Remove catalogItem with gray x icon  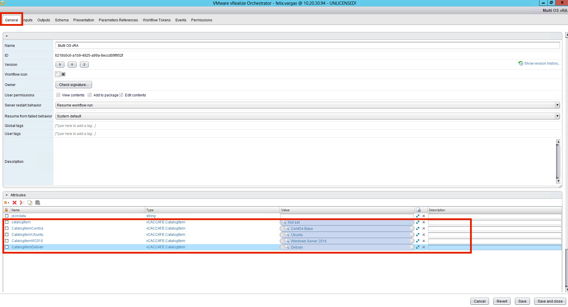click(424, 222)
